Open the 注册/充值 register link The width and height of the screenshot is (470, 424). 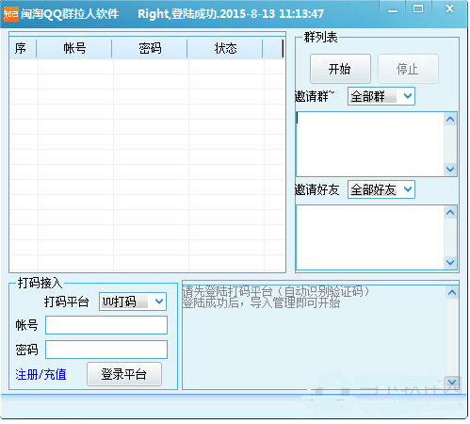click(x=41, y=374)
